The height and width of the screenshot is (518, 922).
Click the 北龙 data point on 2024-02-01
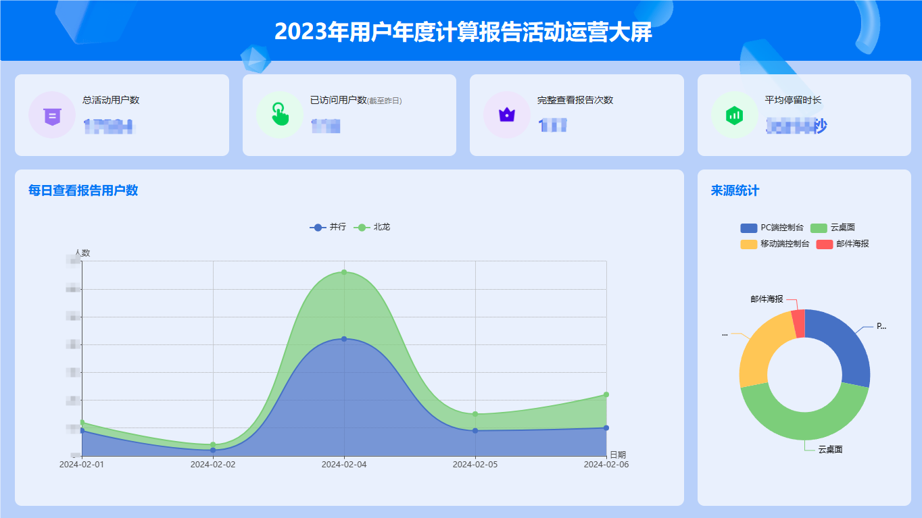pos(82,423)
